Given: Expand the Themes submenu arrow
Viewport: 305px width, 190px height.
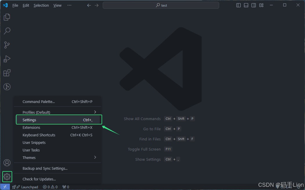Looking at the screenshot, I should tap(95, 157).
